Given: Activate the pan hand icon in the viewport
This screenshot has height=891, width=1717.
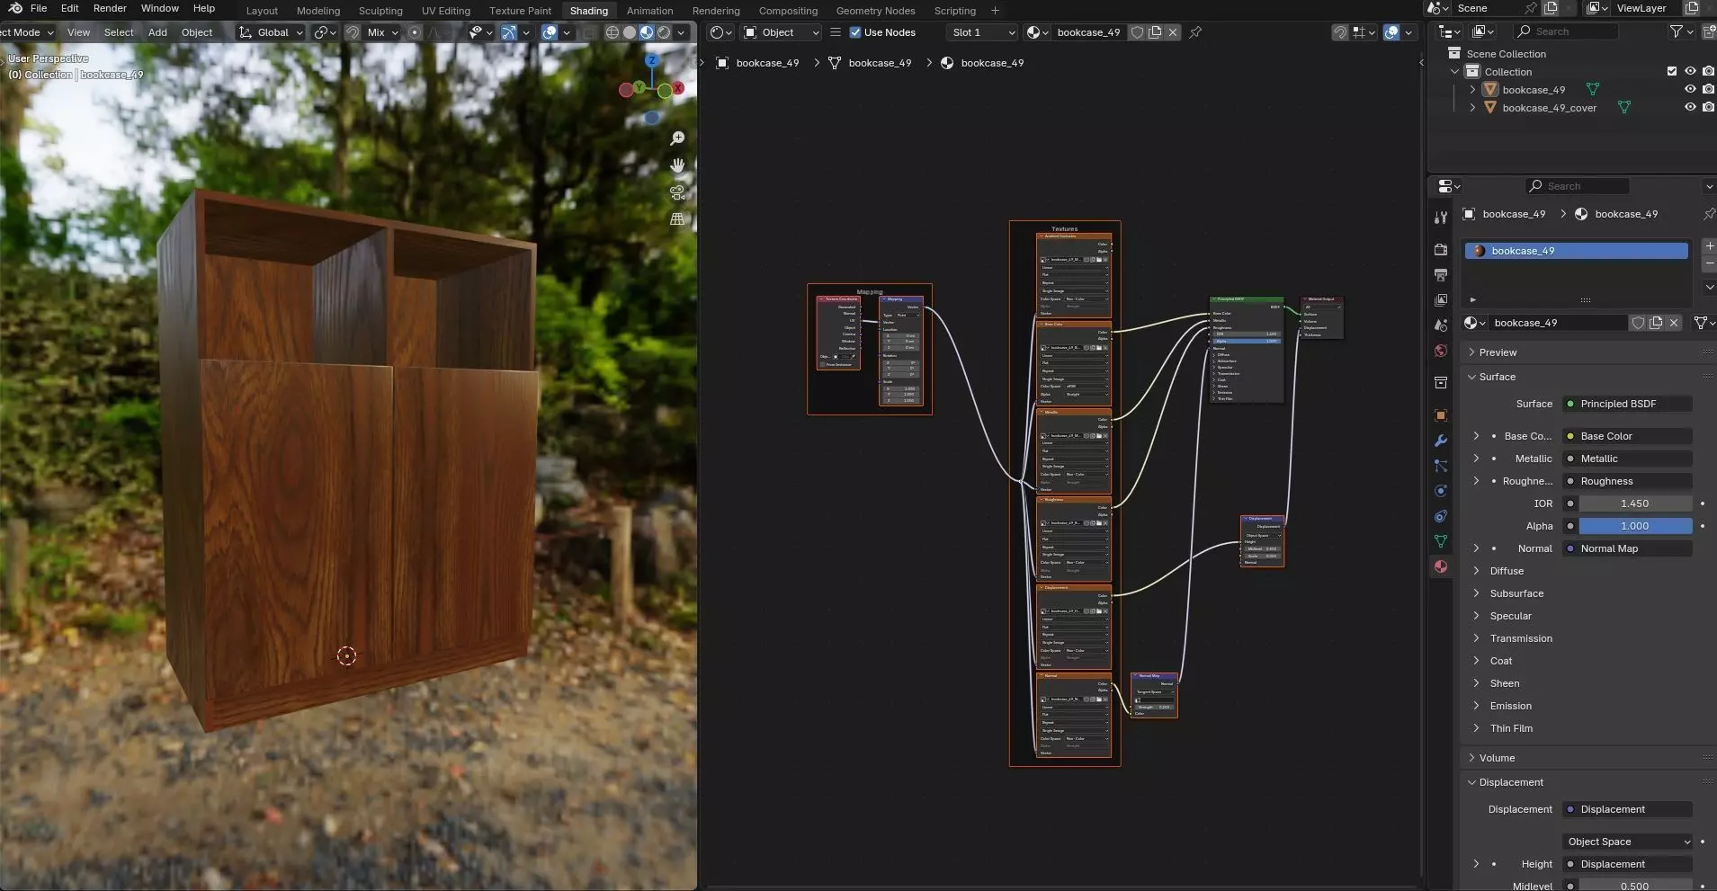Looking at the screenshot, I should (677, 165).
